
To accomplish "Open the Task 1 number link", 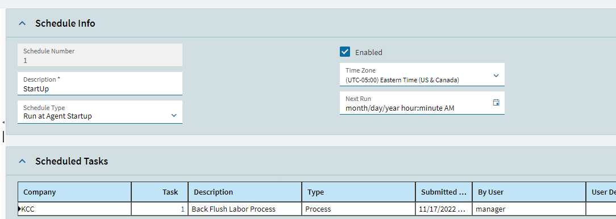I will click(x=182, y=209).
